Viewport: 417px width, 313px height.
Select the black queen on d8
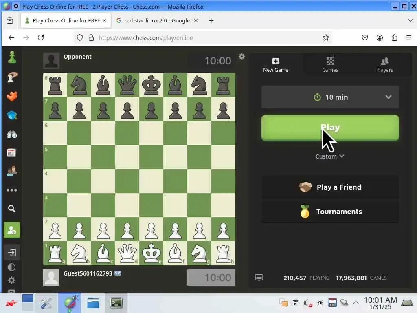tap(127, 85)
